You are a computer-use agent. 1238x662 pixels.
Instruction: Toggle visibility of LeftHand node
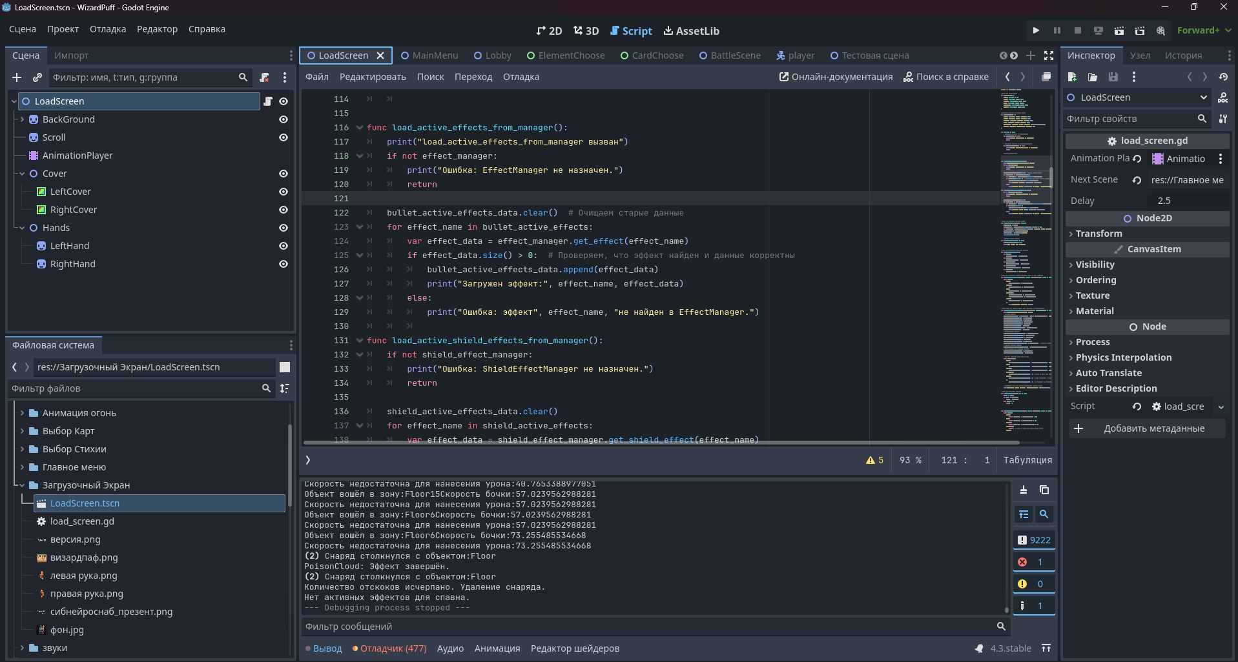(x=283, y=246)
